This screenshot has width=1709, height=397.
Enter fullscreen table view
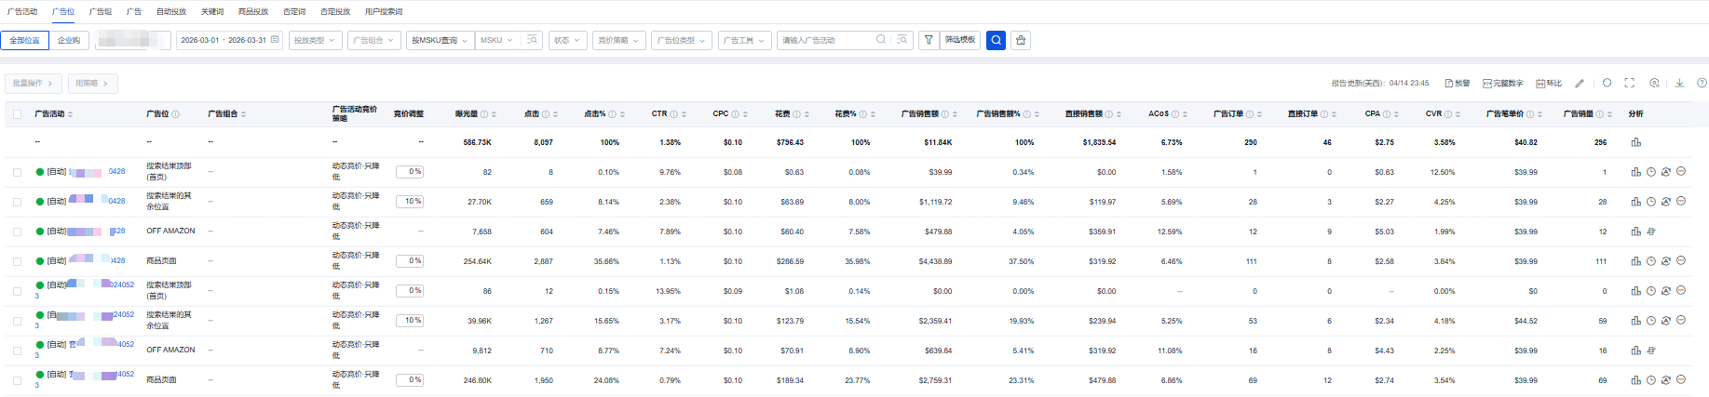pyautogui.click(x=1629, y=83)
